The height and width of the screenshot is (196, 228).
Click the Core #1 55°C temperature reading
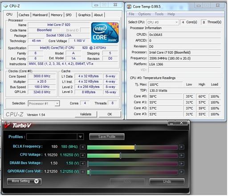166,102
